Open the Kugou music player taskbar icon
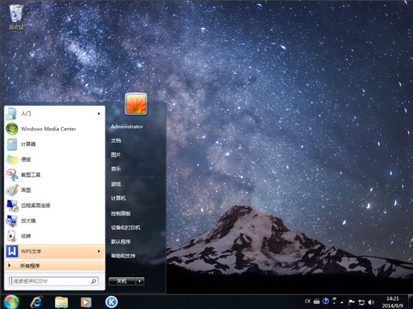The width and height of the screenshot is (413, 309). coord(110,301)
